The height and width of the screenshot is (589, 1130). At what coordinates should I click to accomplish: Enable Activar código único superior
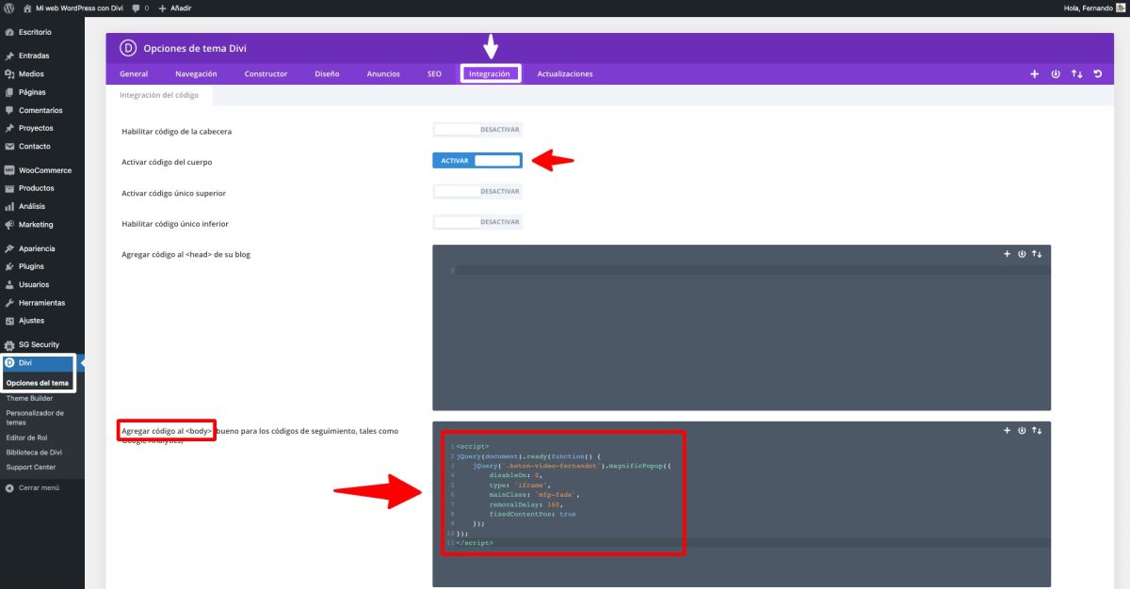[x=478, y=191]
